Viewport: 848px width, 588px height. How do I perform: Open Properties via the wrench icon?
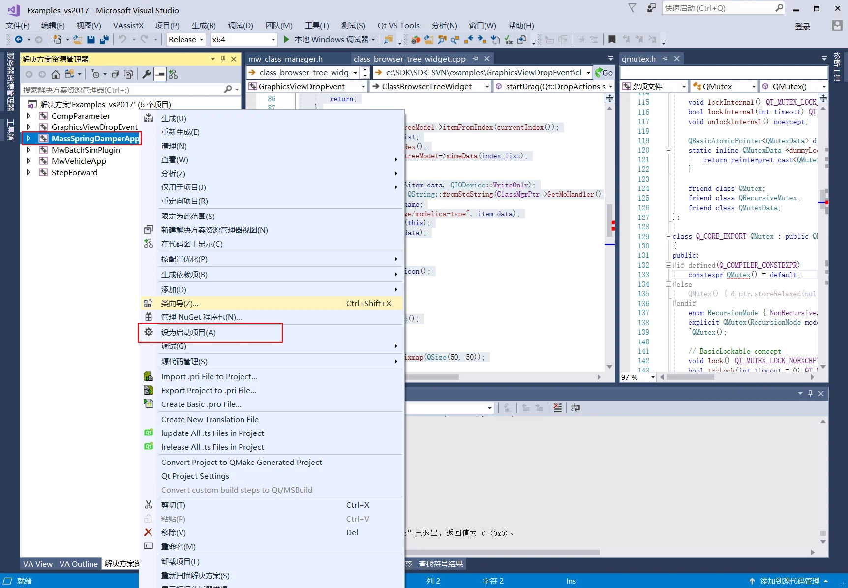click(146, 74)
